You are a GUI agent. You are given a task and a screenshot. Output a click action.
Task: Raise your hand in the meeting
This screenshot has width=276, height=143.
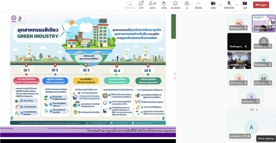click(164, 5)
